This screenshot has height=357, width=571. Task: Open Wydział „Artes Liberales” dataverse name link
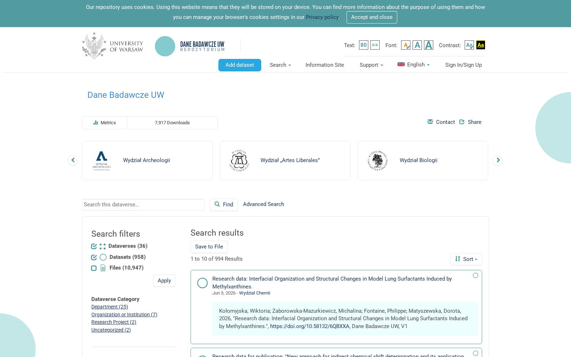[290, 160]
